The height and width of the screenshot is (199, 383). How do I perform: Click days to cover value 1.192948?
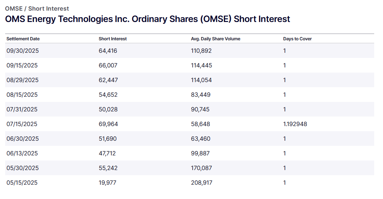[295, 124]
